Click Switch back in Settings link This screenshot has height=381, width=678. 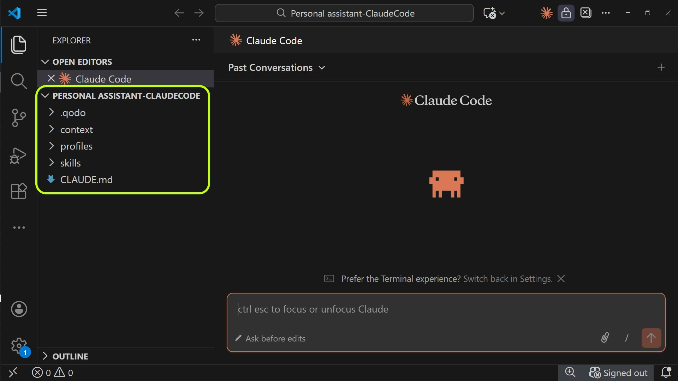(x=507, y=279)
